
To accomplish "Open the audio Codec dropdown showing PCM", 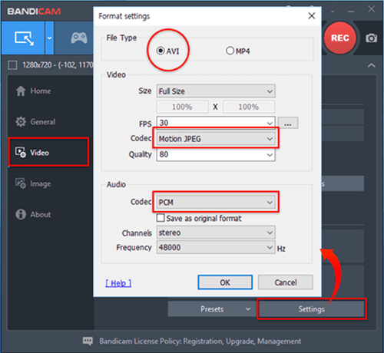I will tap(216, 202).
